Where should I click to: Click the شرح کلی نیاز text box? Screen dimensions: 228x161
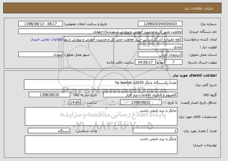pos(101,84)
